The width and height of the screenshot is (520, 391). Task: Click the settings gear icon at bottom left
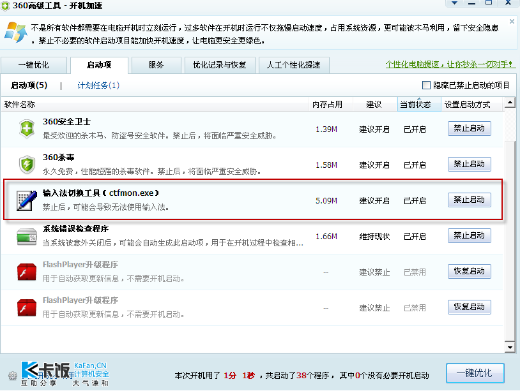coord(13,376)
